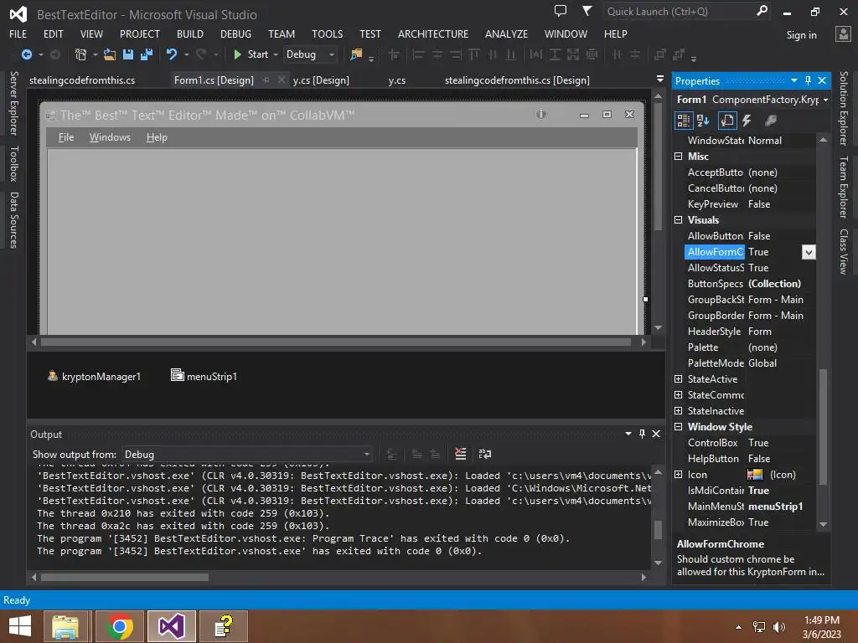
Task: Toggle auto-hide pin on Properties panel
Action: click(x=809, y=80)
